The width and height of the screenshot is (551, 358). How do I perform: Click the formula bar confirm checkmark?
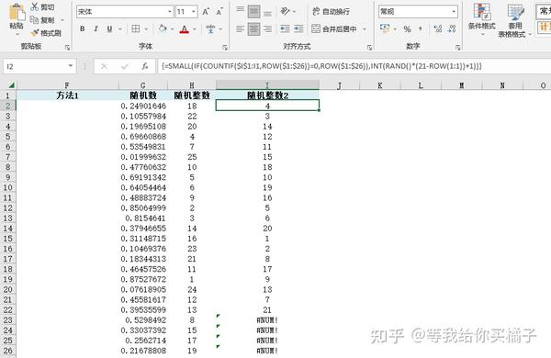pos(125,66)
